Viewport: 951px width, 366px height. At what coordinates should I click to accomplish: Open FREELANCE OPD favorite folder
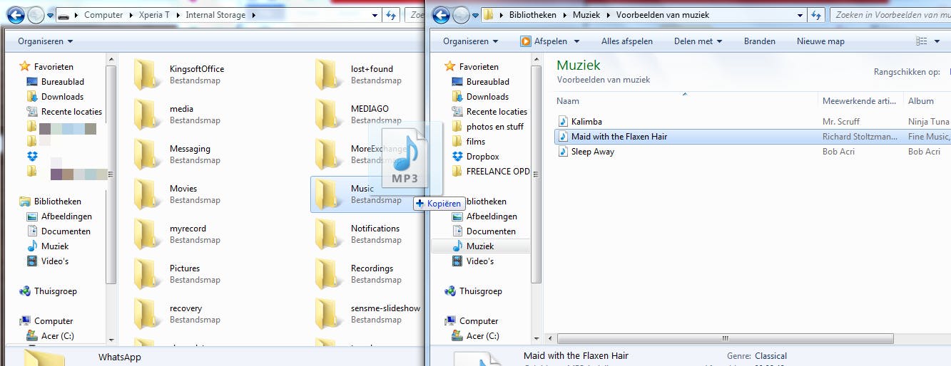coord(492,171)
